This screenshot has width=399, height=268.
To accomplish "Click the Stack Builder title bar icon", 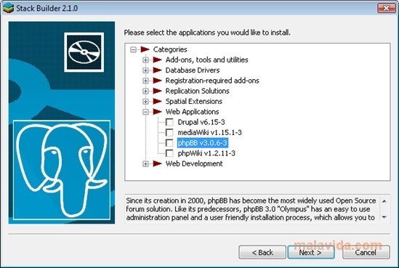I will [8, 8].
